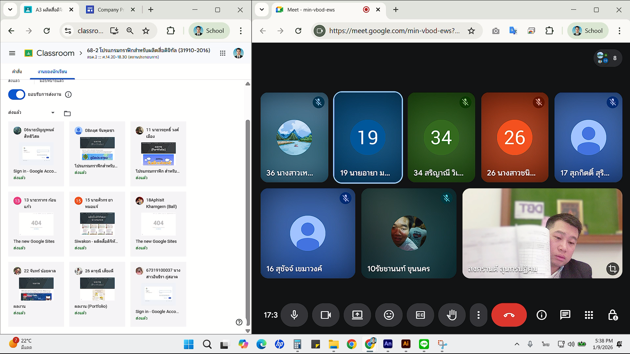Click zoom magnifier icon in left address bar

[x=130, y=31]
